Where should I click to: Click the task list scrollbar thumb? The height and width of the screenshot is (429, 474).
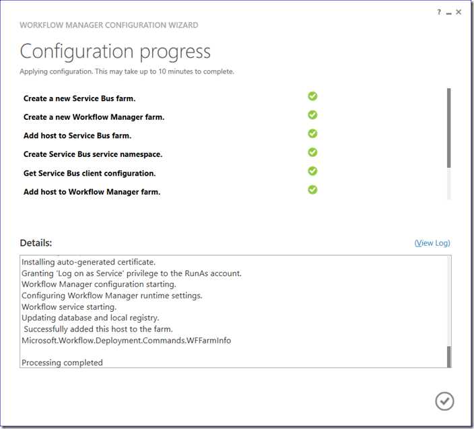(449, 128)
